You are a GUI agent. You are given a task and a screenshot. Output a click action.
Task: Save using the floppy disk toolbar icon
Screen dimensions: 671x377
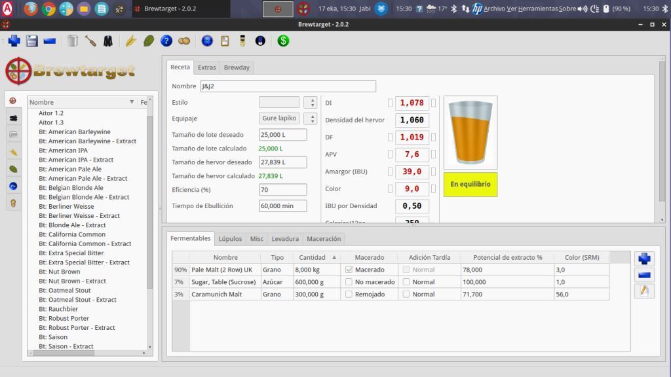(x=31, y=41)
